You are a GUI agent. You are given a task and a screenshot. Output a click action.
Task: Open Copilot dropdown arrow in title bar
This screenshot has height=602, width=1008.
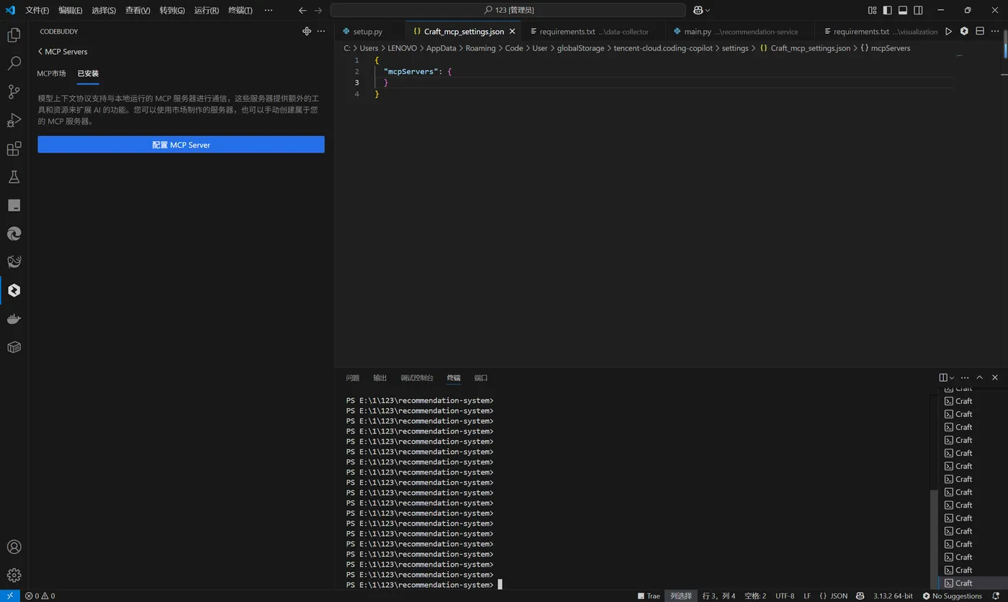[708, 10]
